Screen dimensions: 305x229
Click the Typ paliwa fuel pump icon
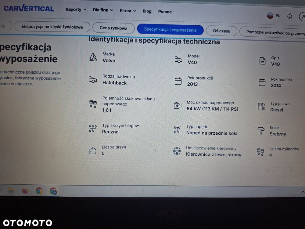coord(261,107)
